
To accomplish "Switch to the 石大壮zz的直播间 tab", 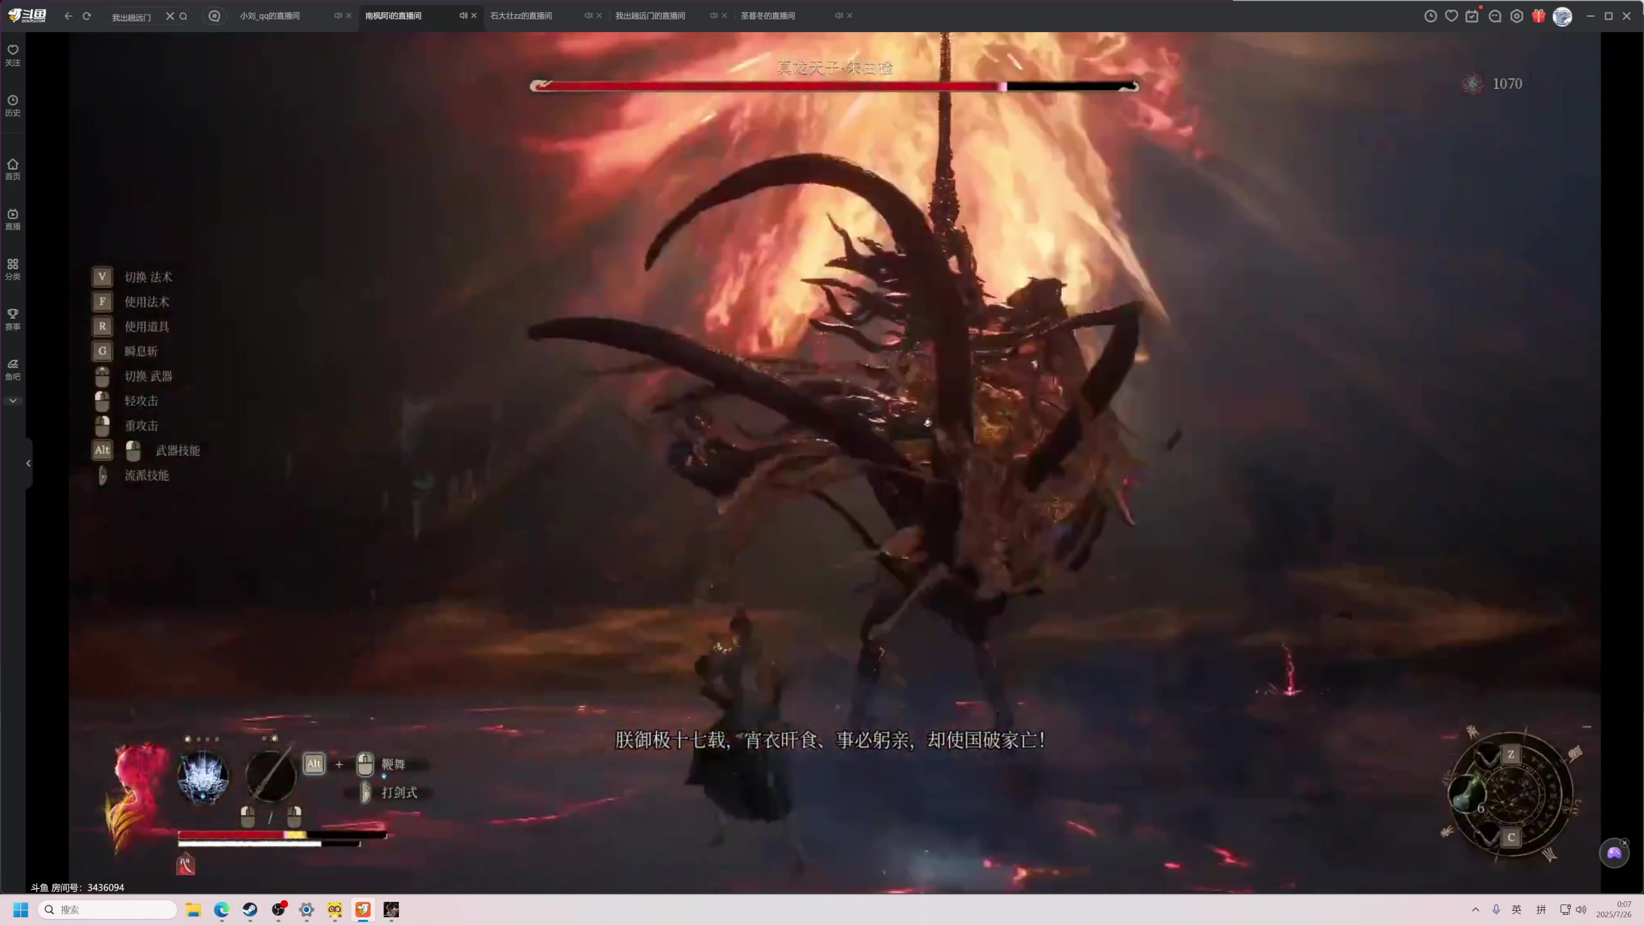I will (x=521, y=15).
